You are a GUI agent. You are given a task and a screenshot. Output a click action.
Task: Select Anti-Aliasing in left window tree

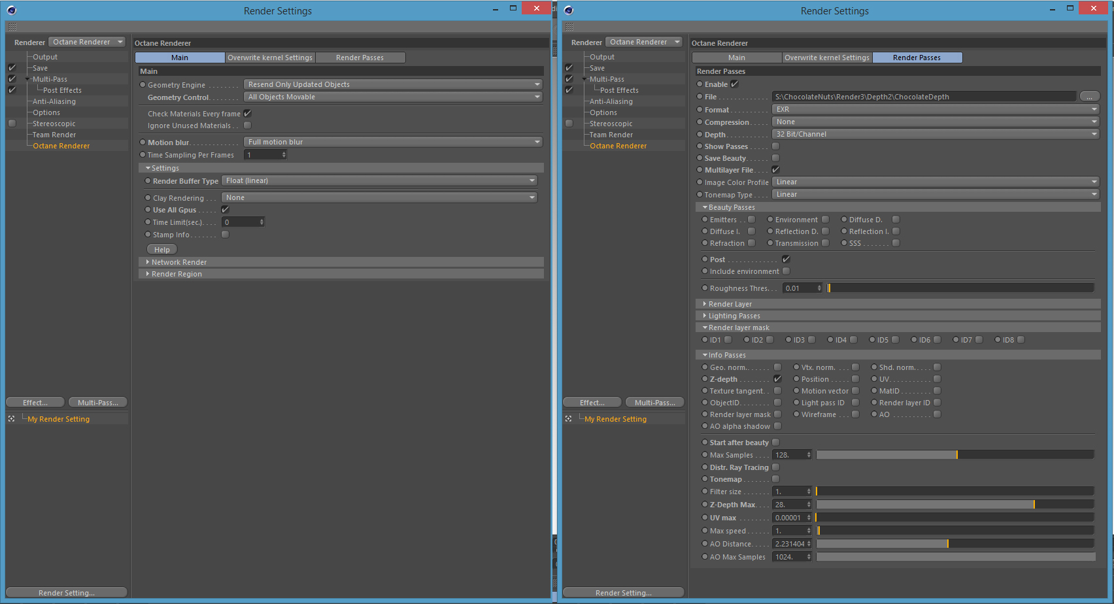(54, 101)
